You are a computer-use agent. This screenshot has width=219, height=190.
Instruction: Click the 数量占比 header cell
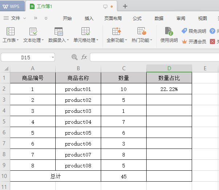(169, 78)
